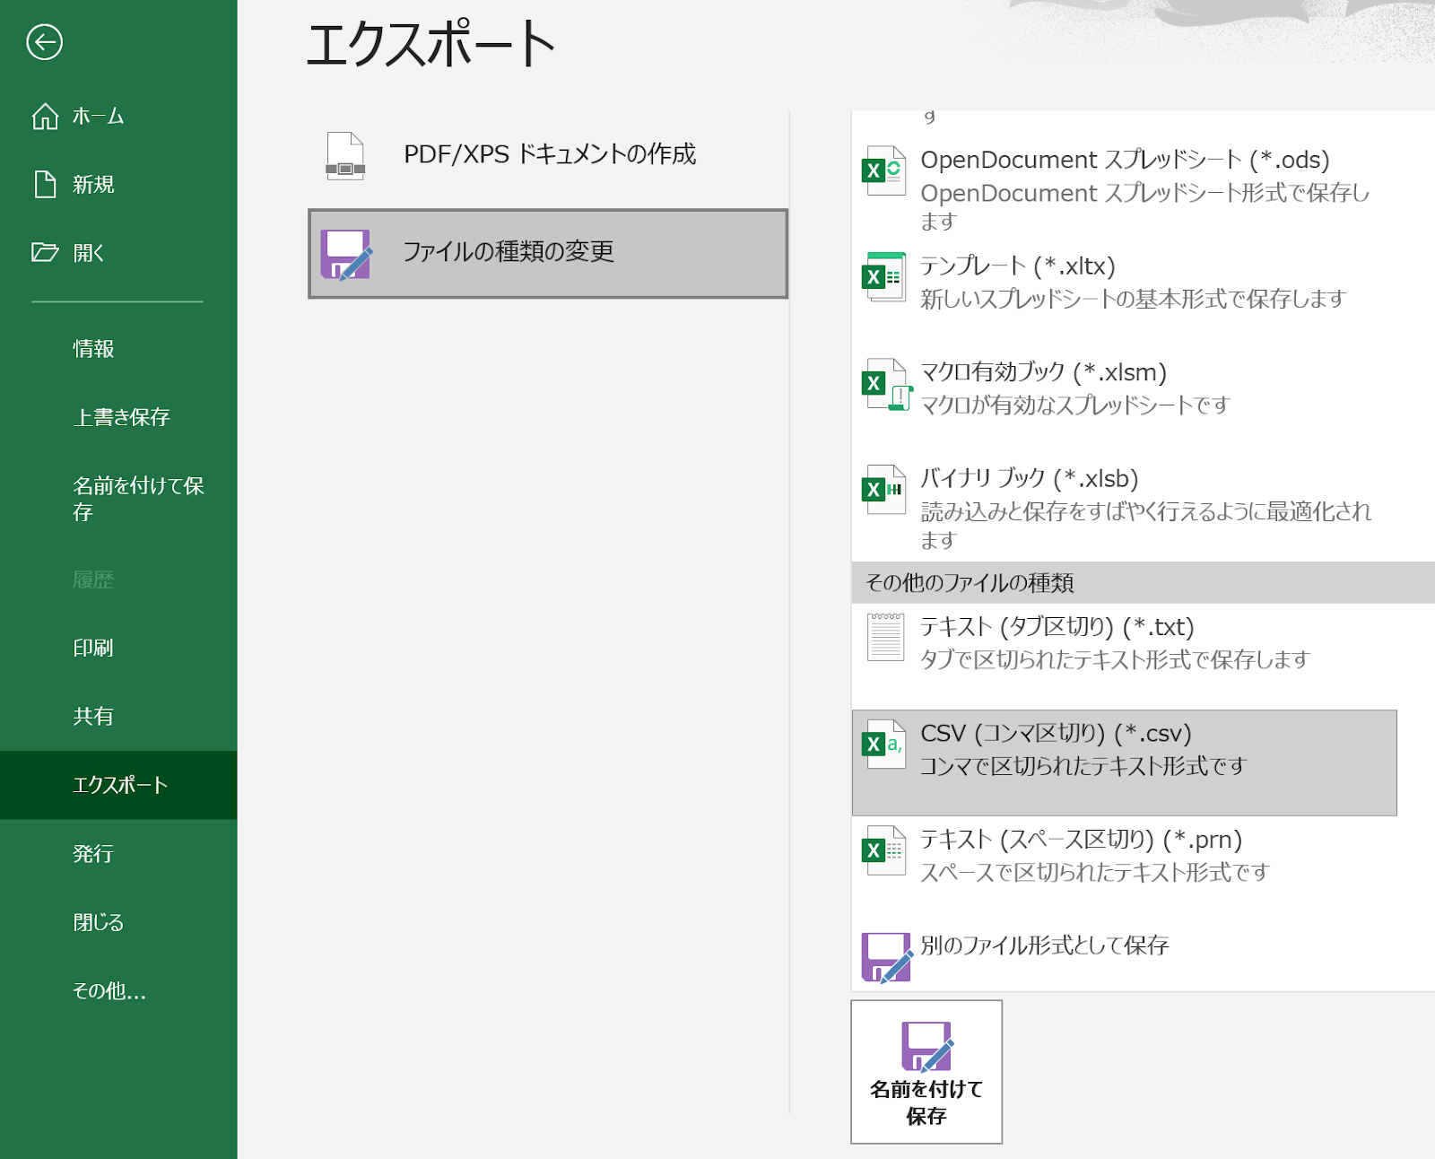This screenshot has height=1159, width=1435.
Task: Click description スペースで区切られたテキスト形式です
Action: [1095, 872]
